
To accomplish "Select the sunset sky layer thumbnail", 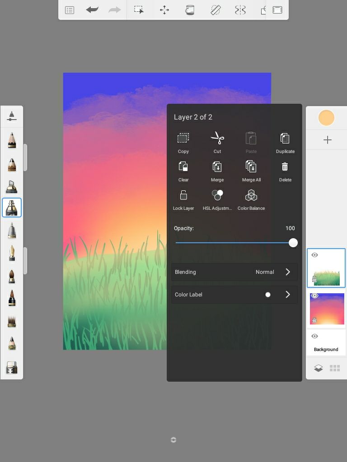I will pyautogui.click(x=326, y=309).
